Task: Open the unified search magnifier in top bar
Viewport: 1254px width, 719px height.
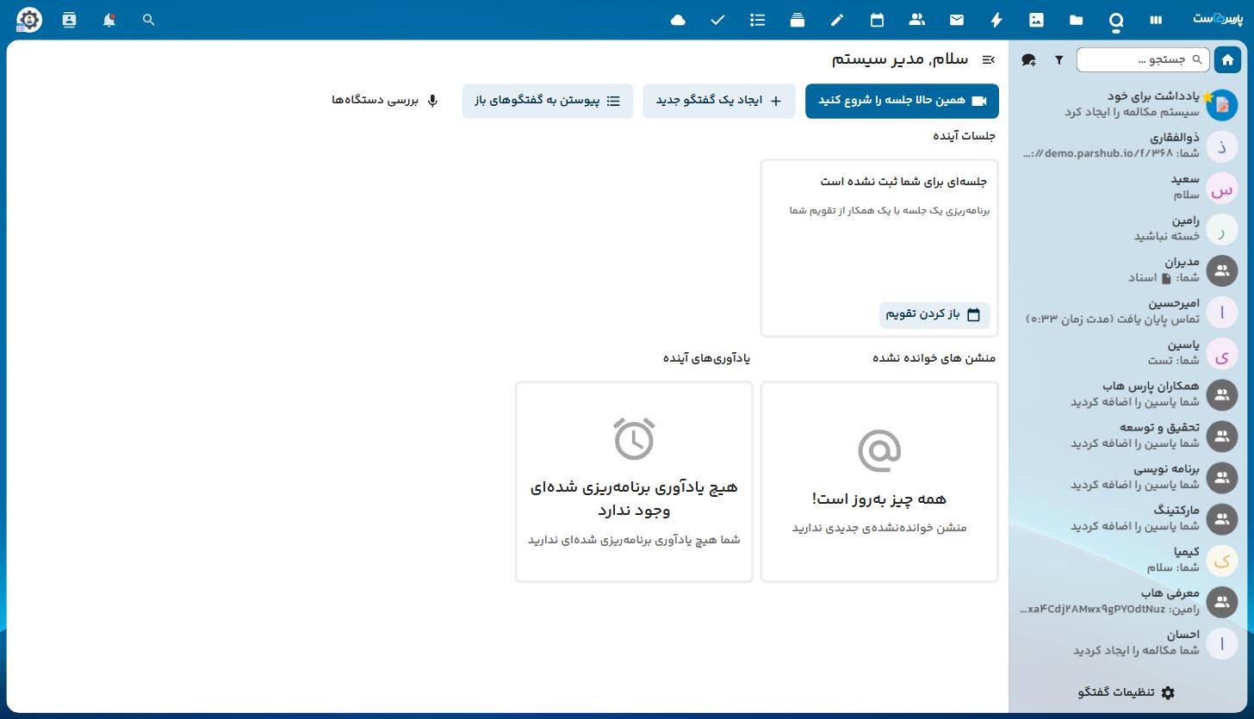Action: [x=149, y=20]
